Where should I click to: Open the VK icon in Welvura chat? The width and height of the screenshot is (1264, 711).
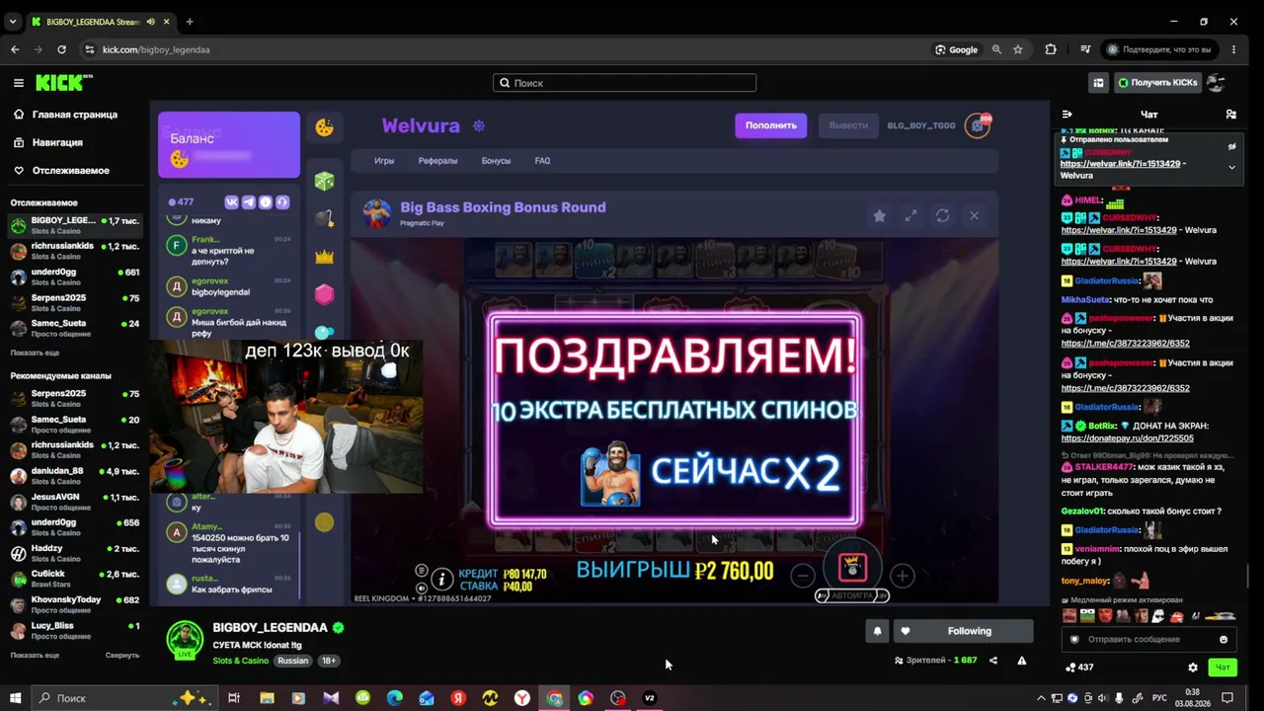point(232,202)
